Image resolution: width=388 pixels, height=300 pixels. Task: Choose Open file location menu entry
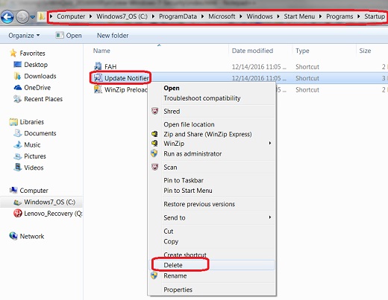pyautogui.click(x=189, y=124)
